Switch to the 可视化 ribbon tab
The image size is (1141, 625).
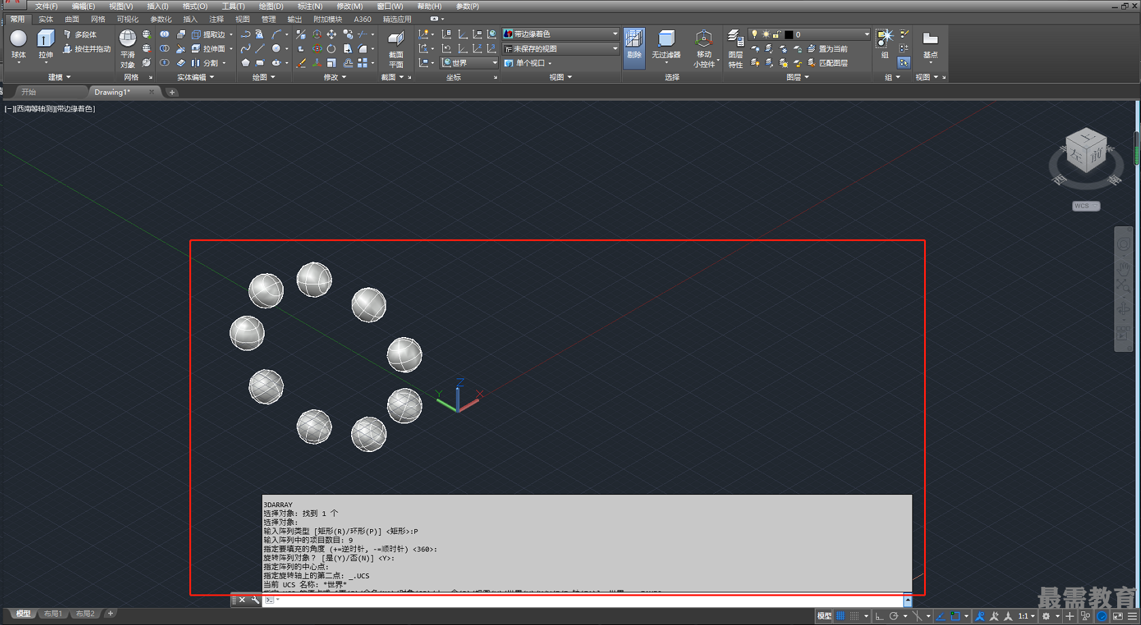[127, 19]
